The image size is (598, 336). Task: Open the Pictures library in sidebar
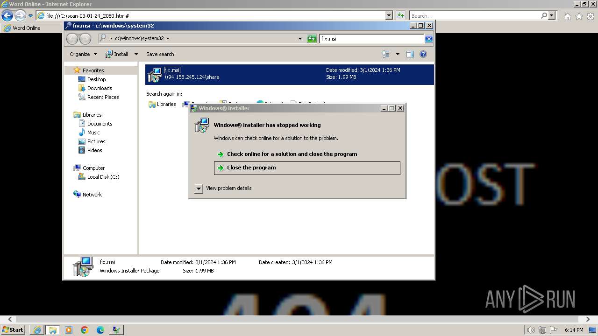[96, 141]
